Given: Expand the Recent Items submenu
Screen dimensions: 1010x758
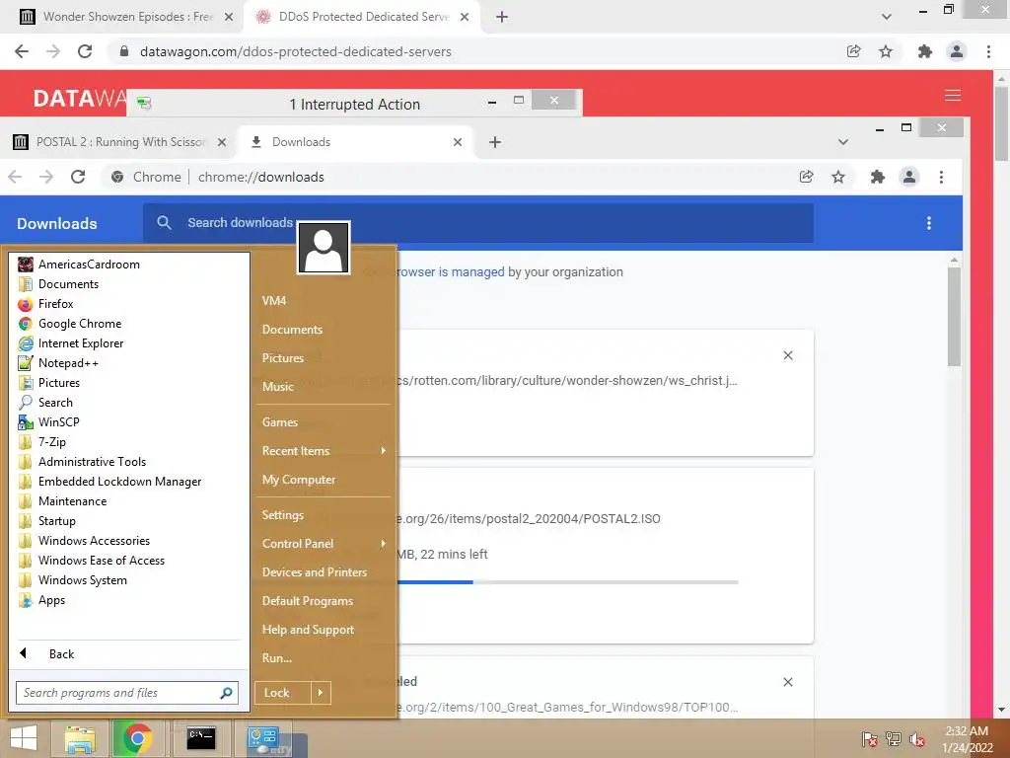Looking at the screenshot, I should 324,451.
